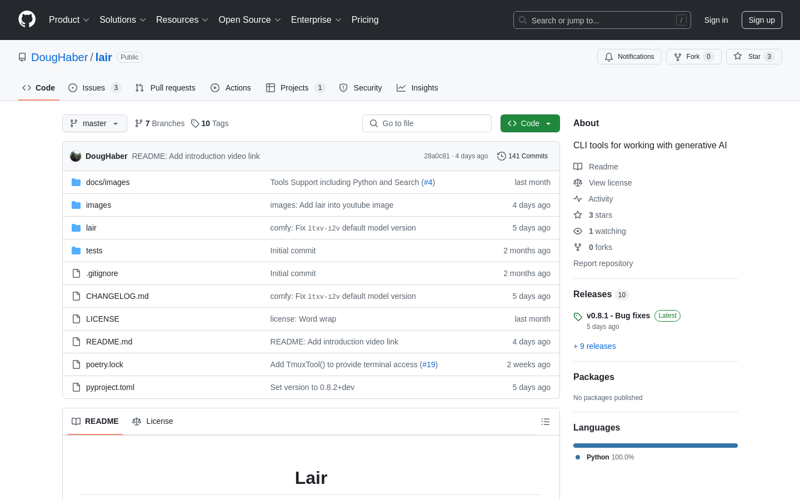Click the repository icon beside DougHaber
Screen dimensions: 800x500
point(22,57)
